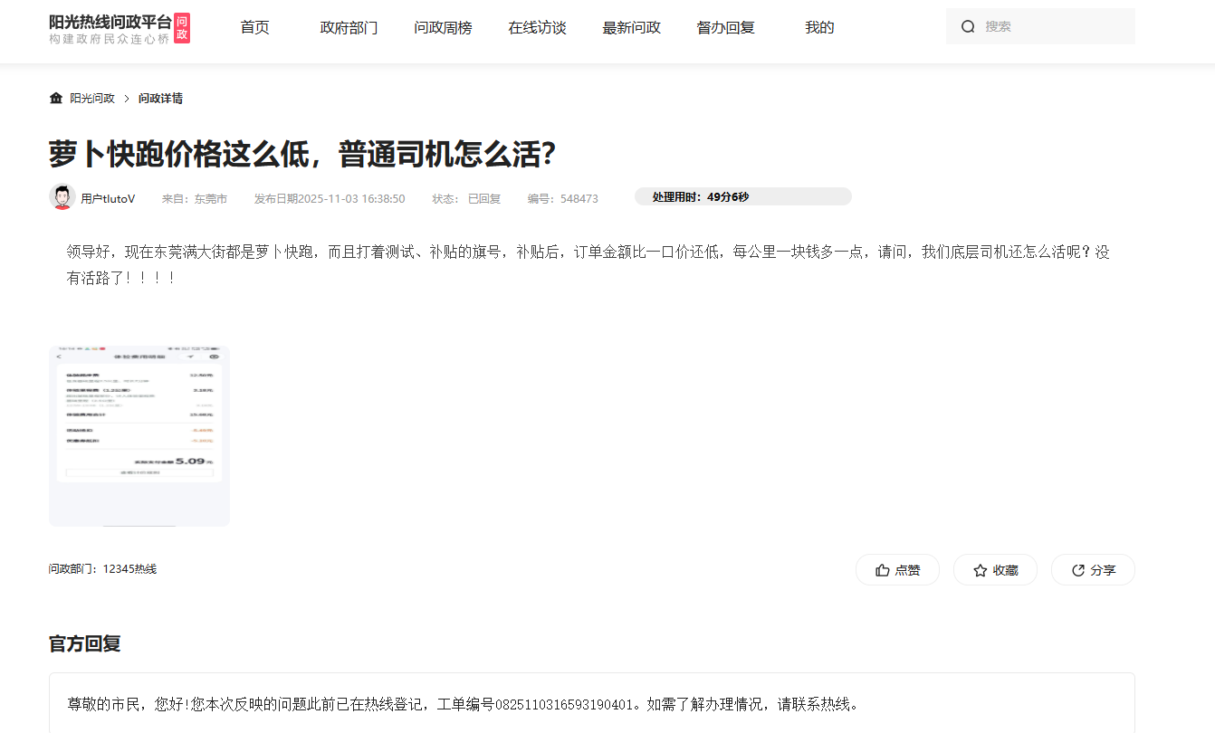The width and height of the screenshot is (1215, 733).
Task: Click the 处理用时 progress bar
Action: pyautogui.click(x=742, y=197)
